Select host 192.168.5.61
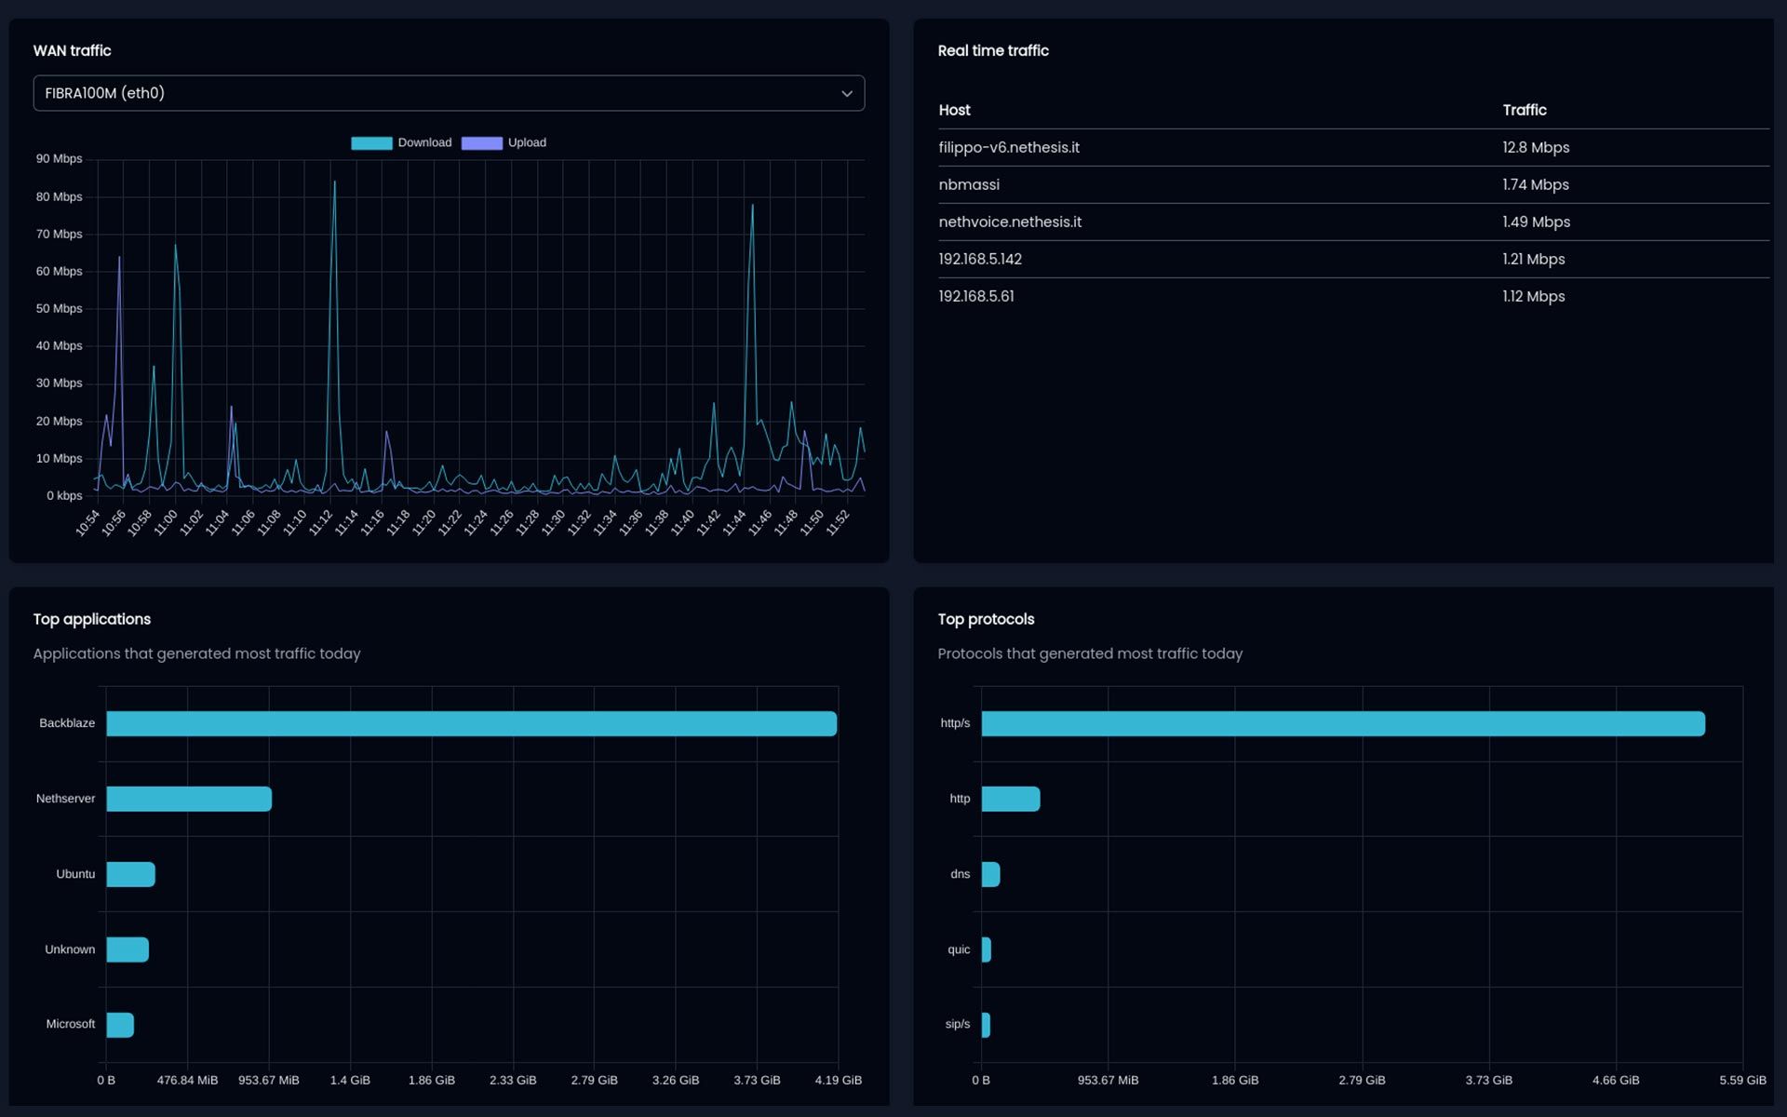The width and height of the screenshot is (1787, 1117). pyautogui.click(x=976, y=296)
